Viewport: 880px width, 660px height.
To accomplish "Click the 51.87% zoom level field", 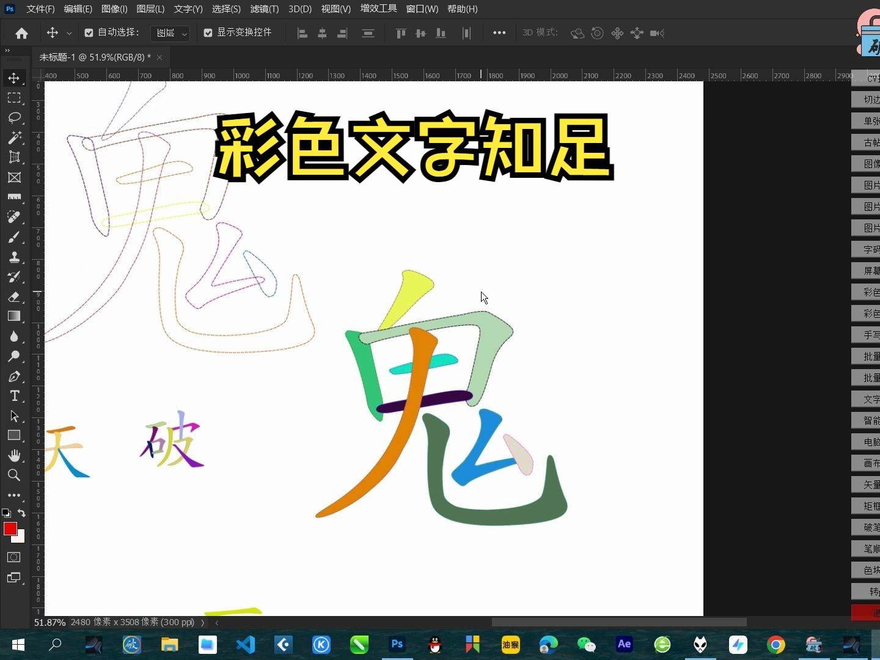I will 50,623.
